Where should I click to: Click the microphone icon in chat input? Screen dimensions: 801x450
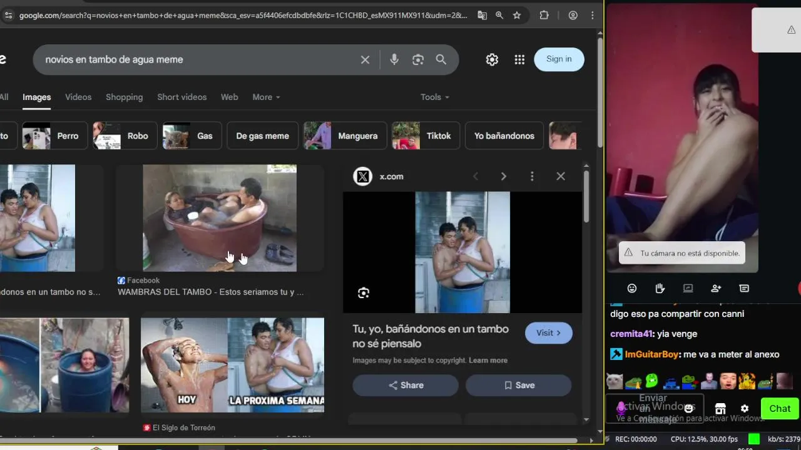tap(621, 408)
